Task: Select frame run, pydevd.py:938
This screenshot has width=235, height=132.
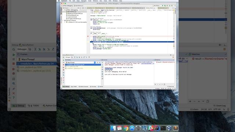Action: click(x=83, y=67)
